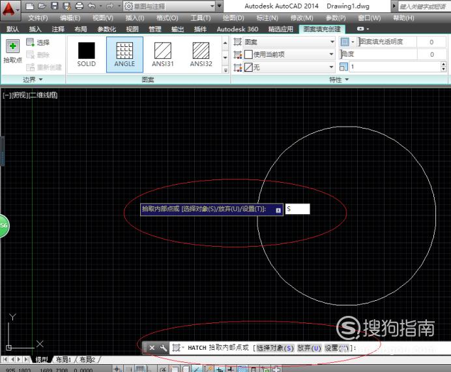Open command line customization wrench icon
Screen dimensions: 451x372
(164, 348)
